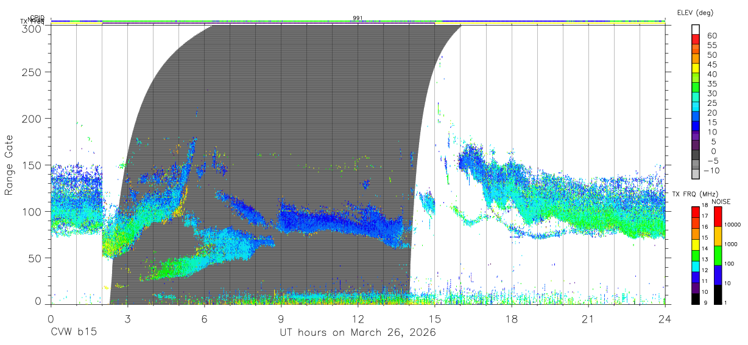Click the '1' label on the NOISE scale
The image size is (748, 345).
[726, 302]
